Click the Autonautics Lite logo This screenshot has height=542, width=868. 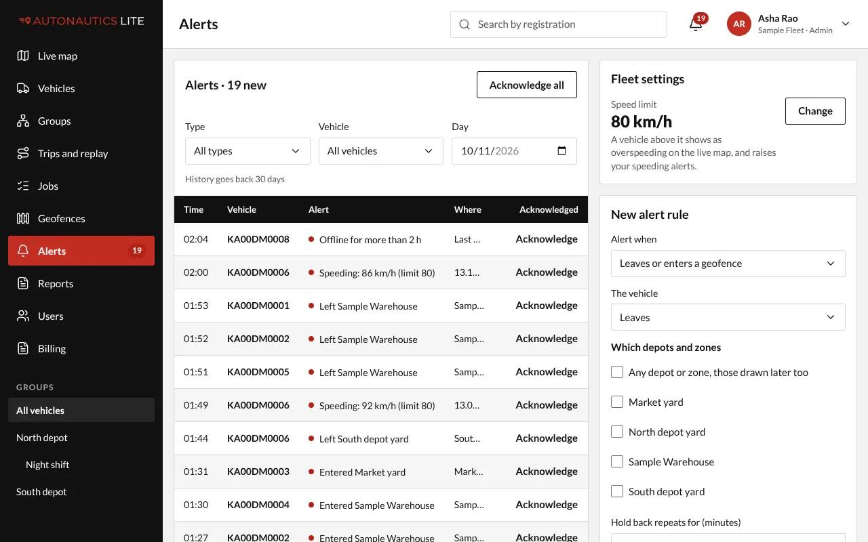(x=81, y=21)
